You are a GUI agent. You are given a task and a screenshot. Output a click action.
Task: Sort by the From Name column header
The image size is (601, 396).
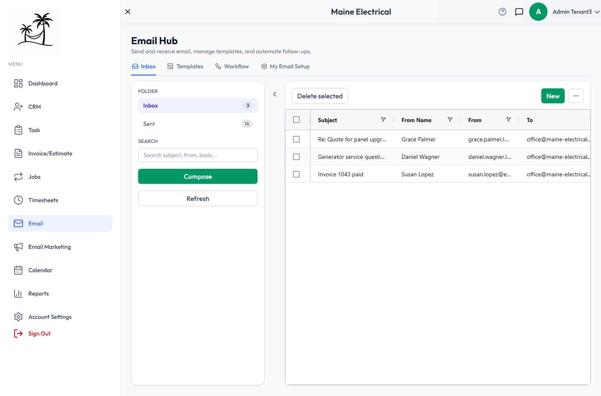[x=417, y=120]
